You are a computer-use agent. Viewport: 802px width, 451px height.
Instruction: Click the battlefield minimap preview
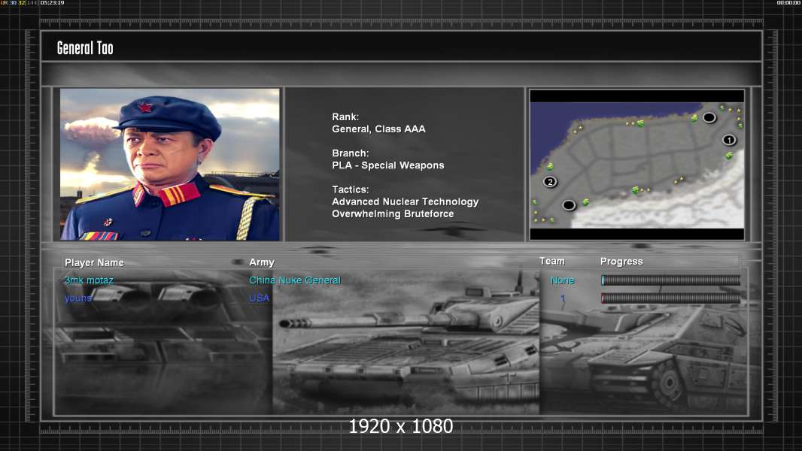pyautogui.click(x=636, y=165)
